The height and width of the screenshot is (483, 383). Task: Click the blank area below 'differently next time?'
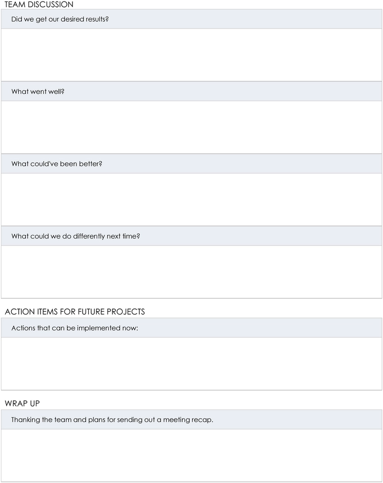click(191, 272)
